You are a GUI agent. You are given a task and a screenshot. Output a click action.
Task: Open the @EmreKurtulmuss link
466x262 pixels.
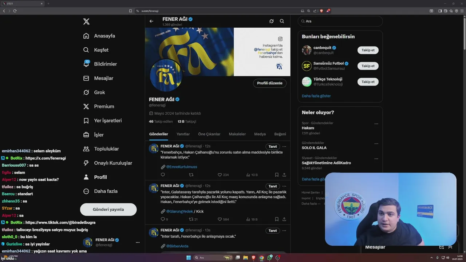click(x=181, y=167)
